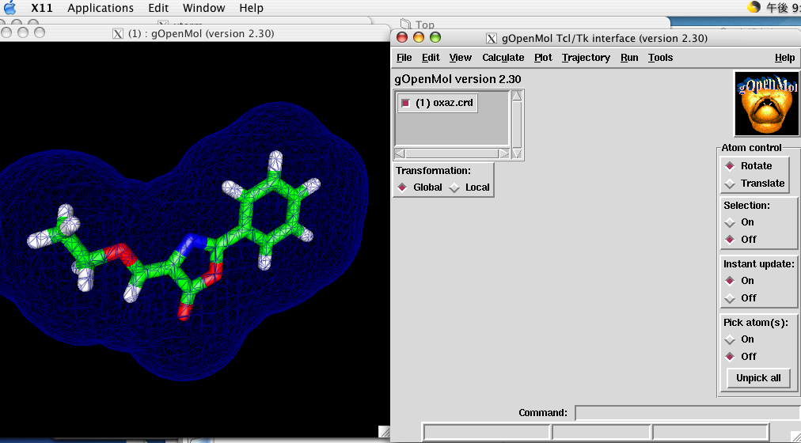Screen dimensions: 801x443
Task: Open the gOpenMol Help menu
Action: [x=784, y=58]
